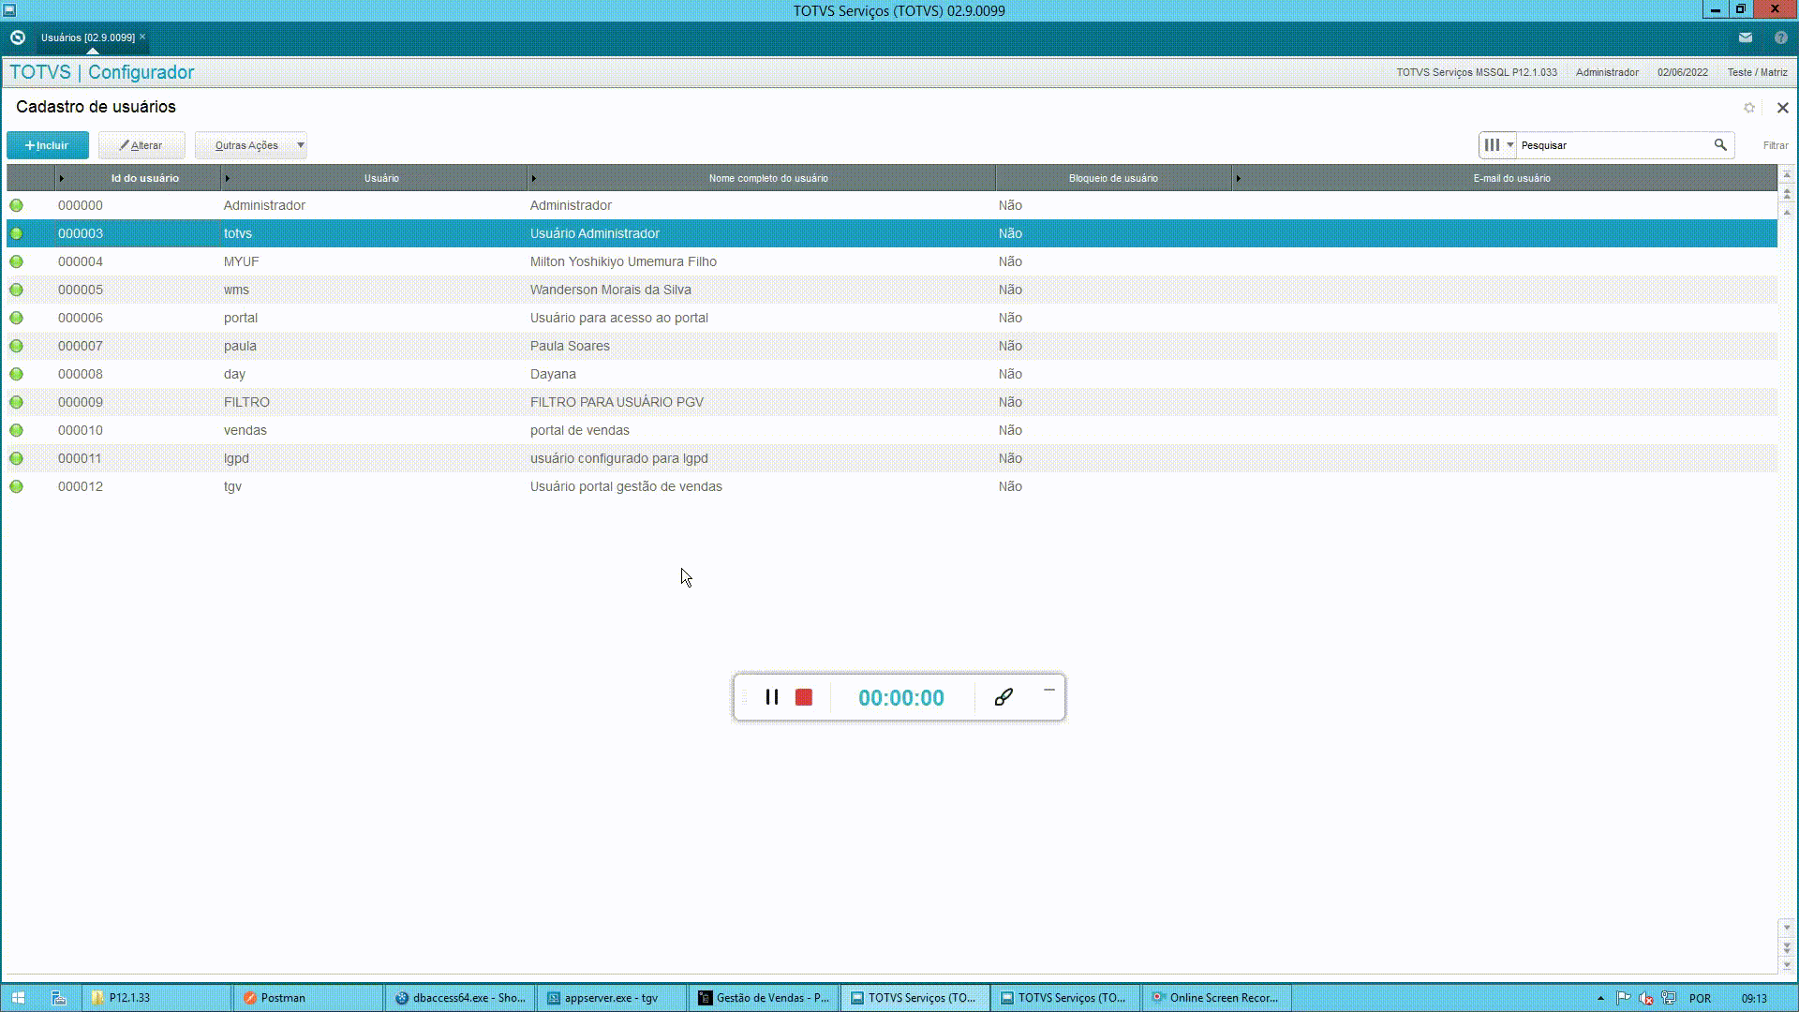Viewport: 1799px width, 1012px height.
Task: Switch to appserver.exe - tgv taskbar item
Action: pos(612,998)
